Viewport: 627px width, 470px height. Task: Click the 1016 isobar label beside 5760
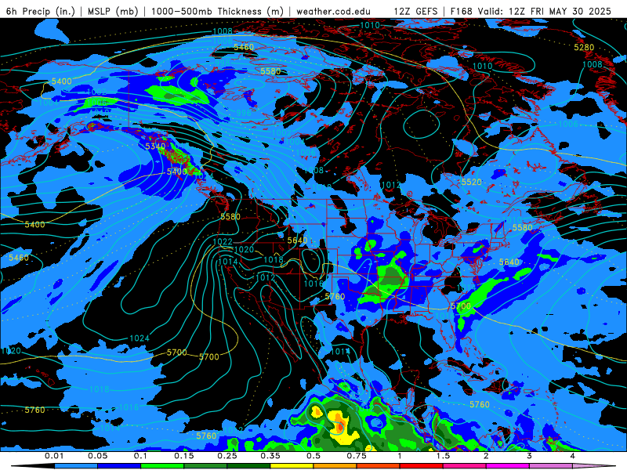click(313, 284)
